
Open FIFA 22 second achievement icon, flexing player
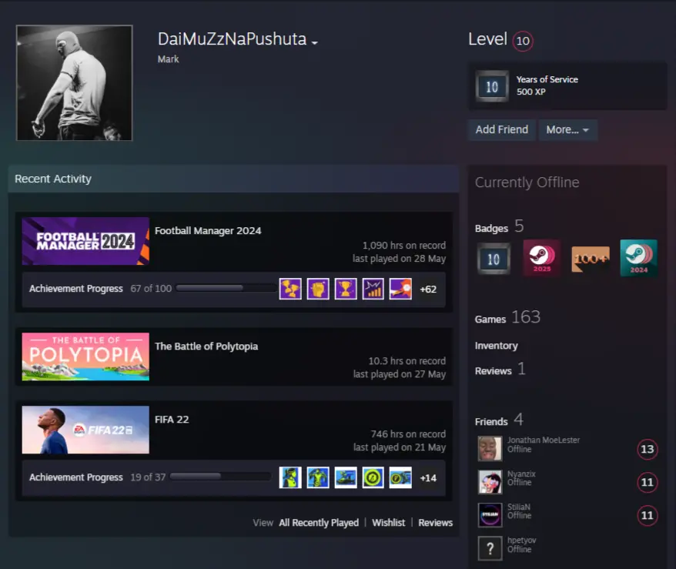click(318, 477)
